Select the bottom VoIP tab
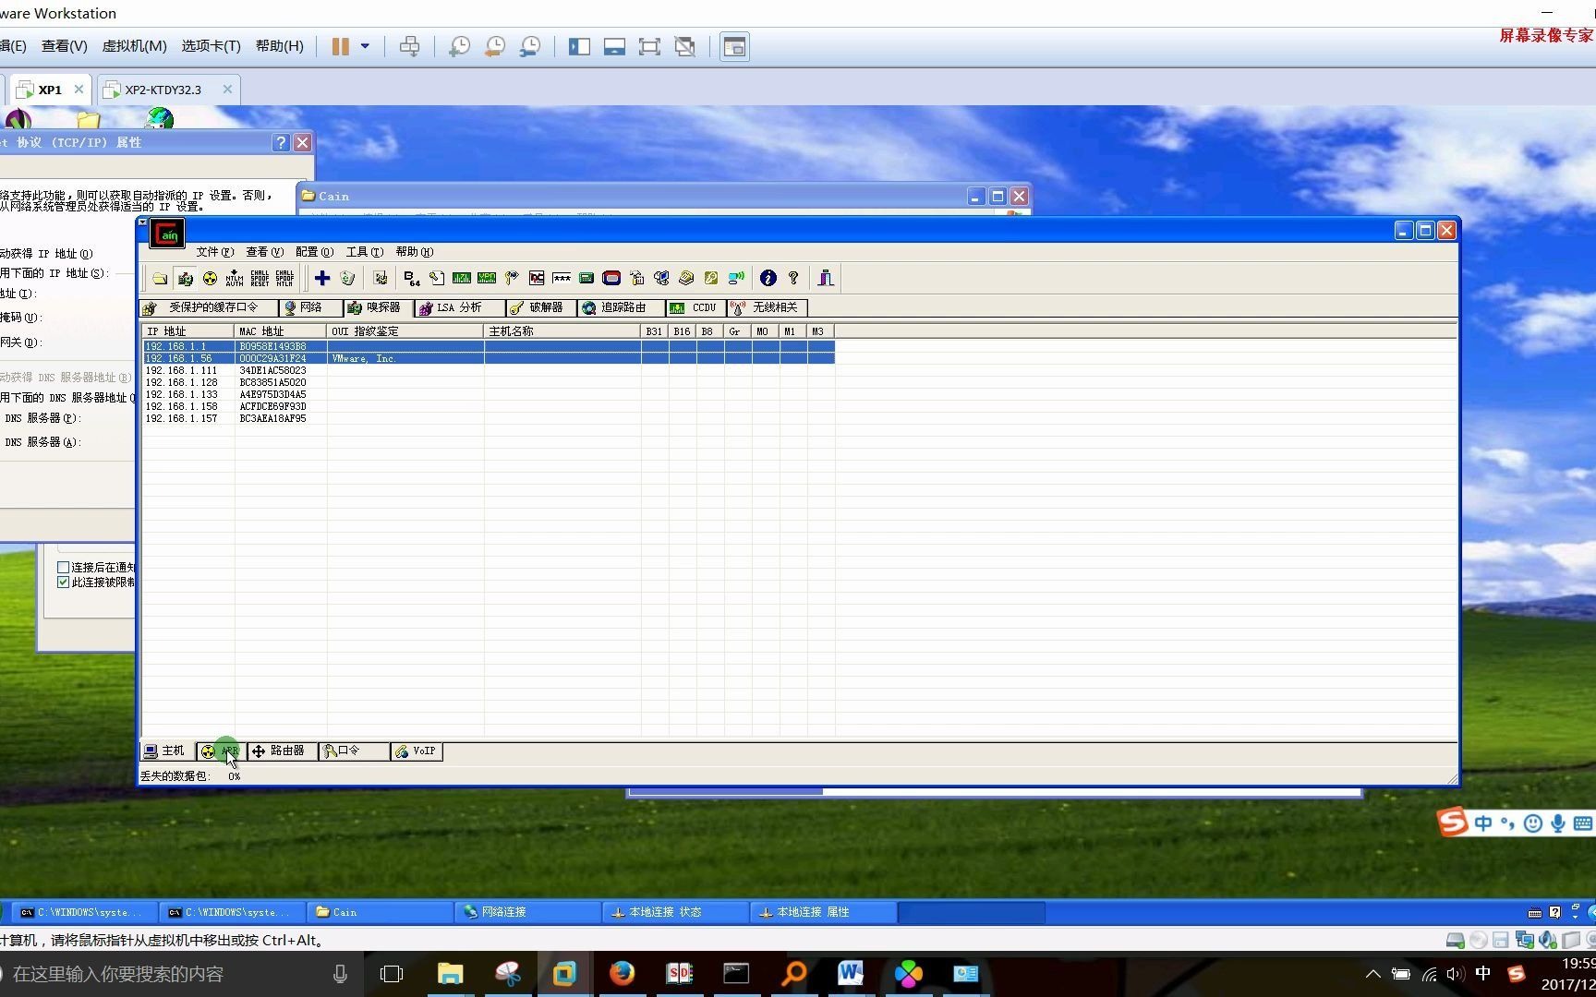The image size is (1596, 997). [x=417, y=751]
